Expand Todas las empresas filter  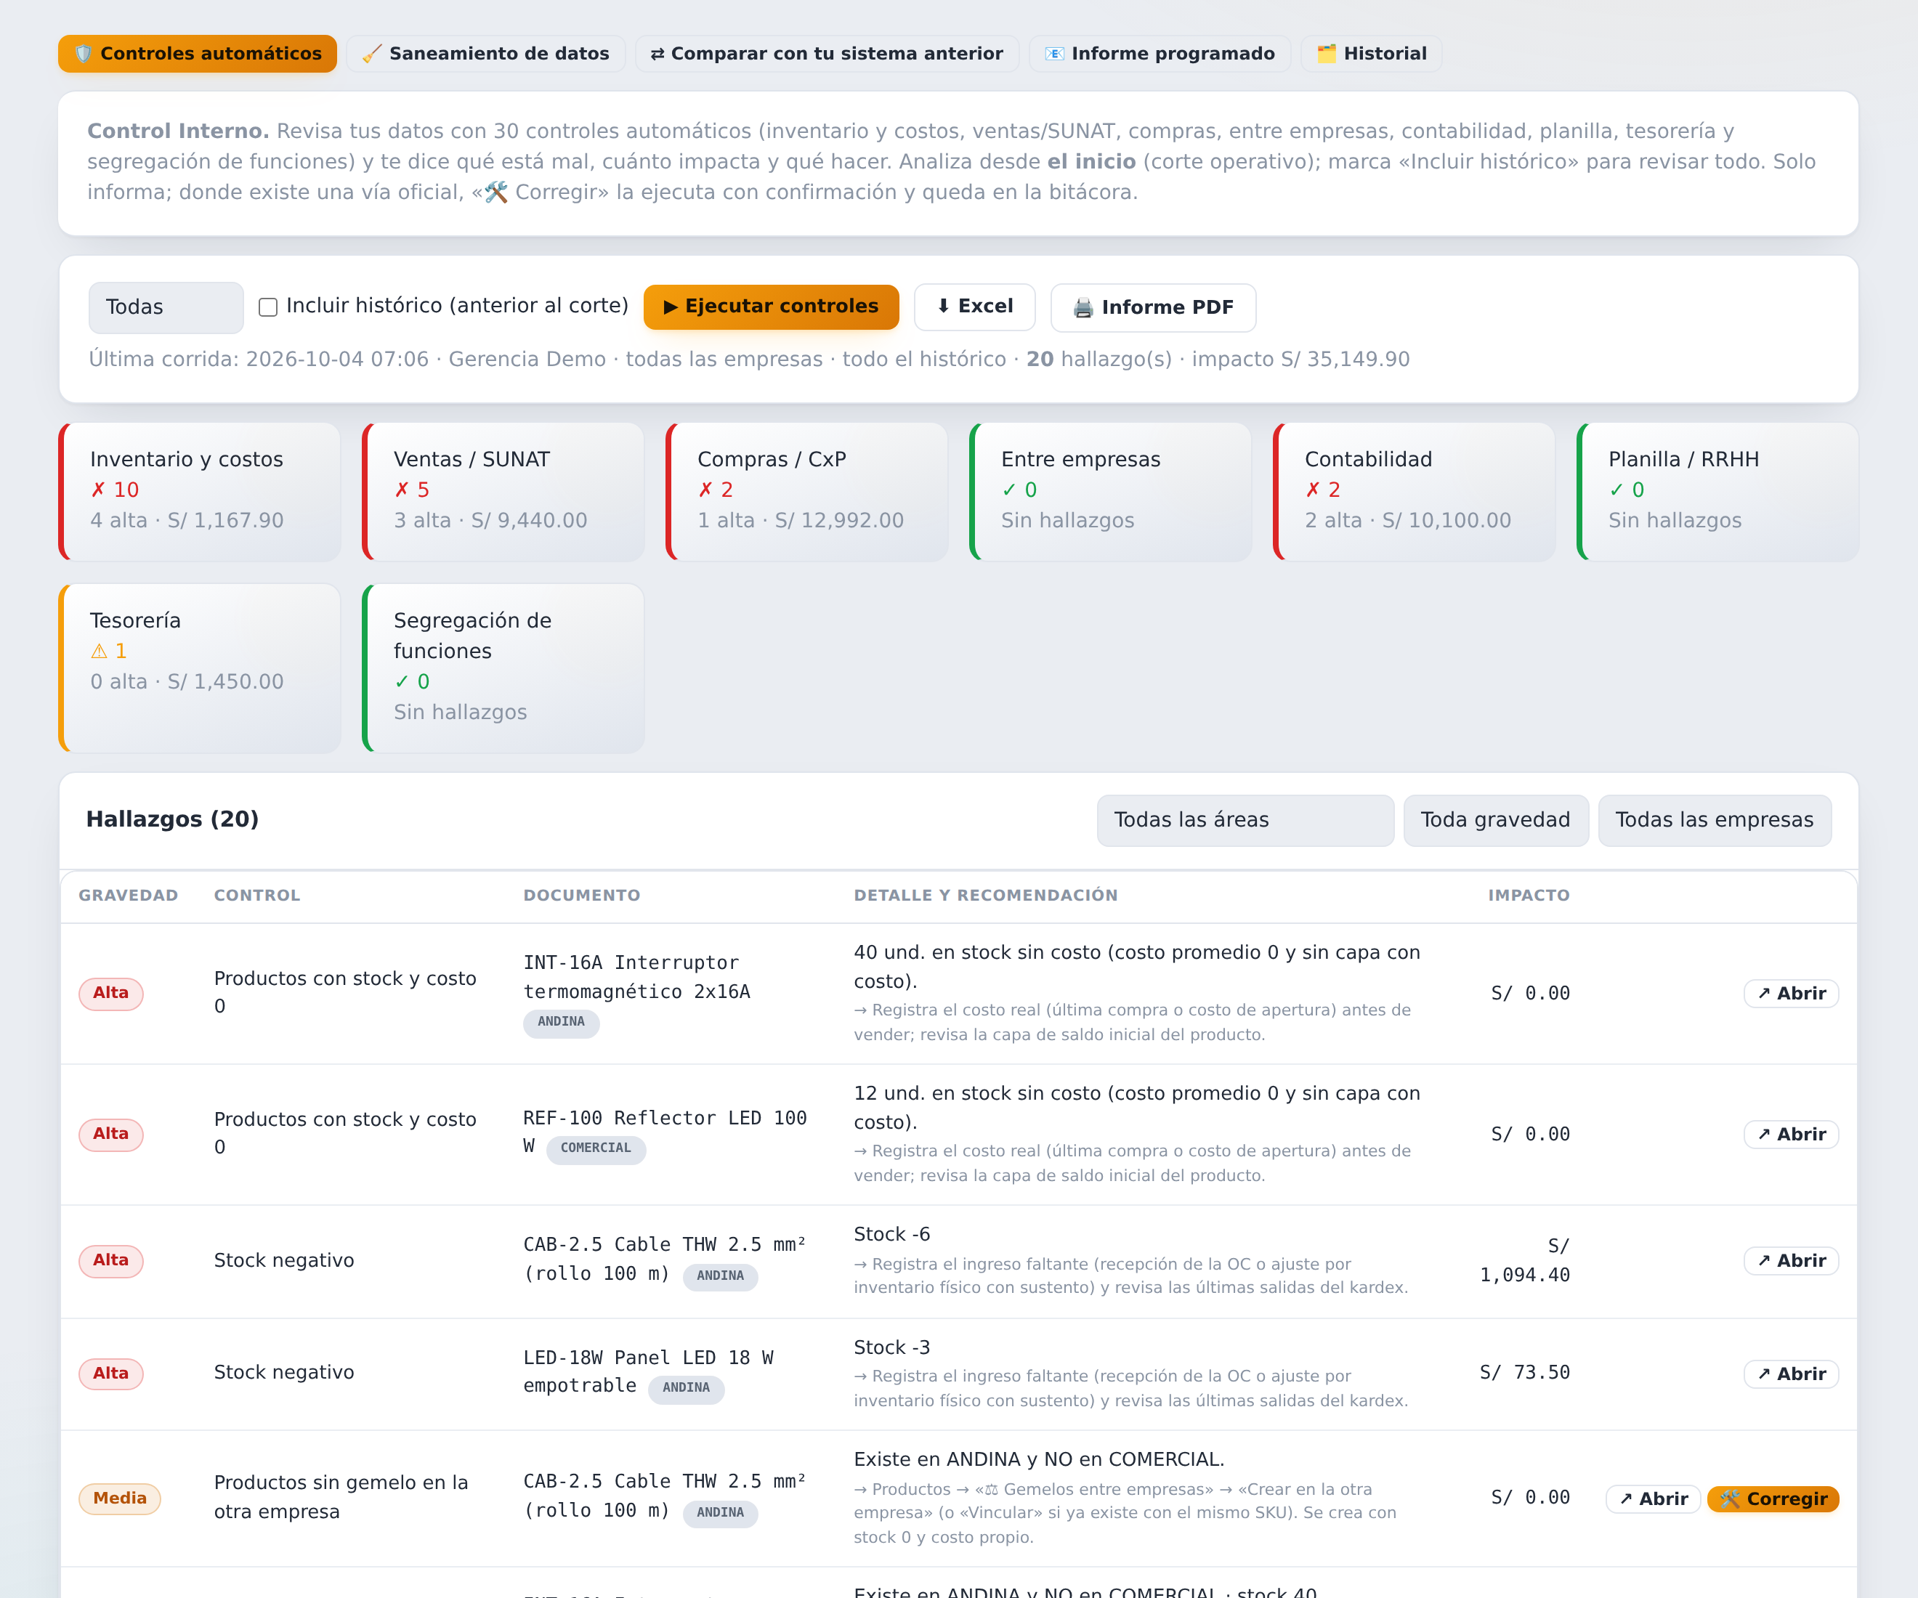pyautogui.click(x=1715, y=820)
